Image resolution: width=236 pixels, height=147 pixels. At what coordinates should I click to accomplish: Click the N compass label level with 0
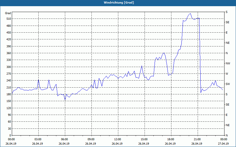227,136
